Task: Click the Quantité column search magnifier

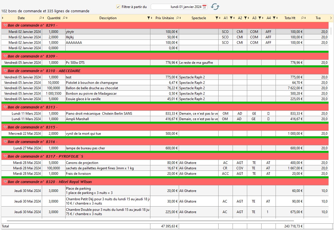Action: [64, 18]
